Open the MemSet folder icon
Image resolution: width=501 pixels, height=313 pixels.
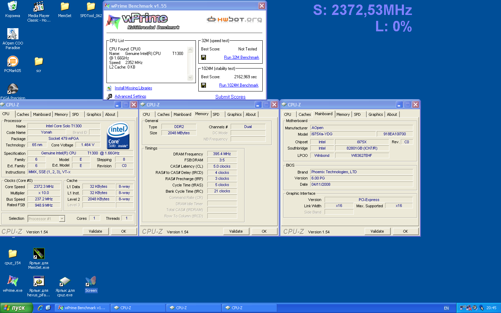click(65, 6)
